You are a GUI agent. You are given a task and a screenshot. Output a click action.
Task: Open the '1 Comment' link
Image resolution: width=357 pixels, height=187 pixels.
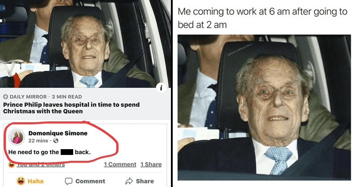click(x=120, y=164)
